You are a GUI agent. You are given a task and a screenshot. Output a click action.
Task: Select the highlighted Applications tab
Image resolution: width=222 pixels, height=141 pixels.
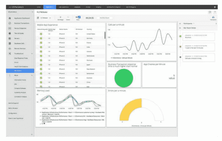(x=50, y=7)
